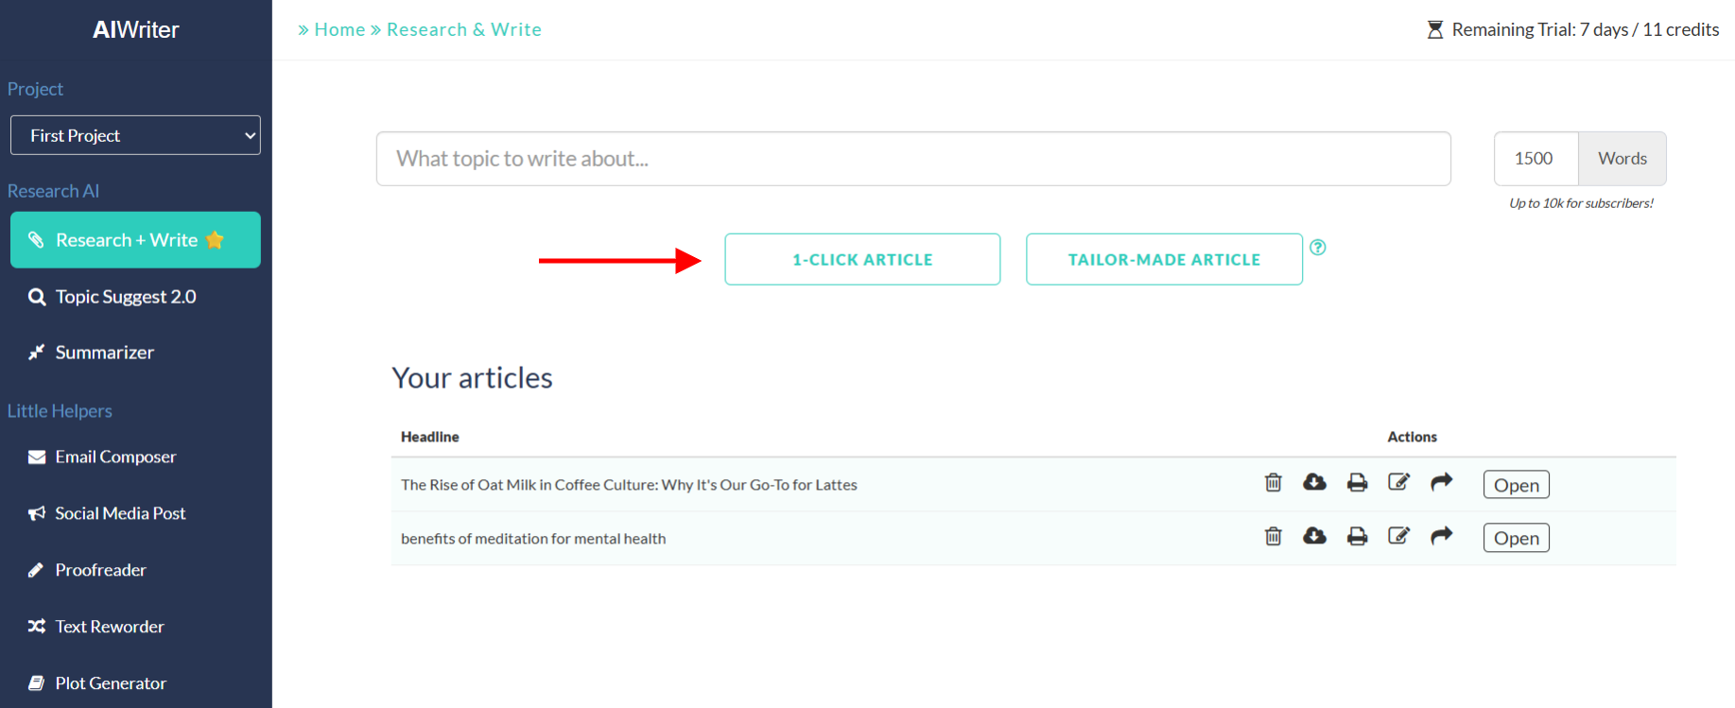Click the pencil icon next to Proofreader

(x=36, y=570)
